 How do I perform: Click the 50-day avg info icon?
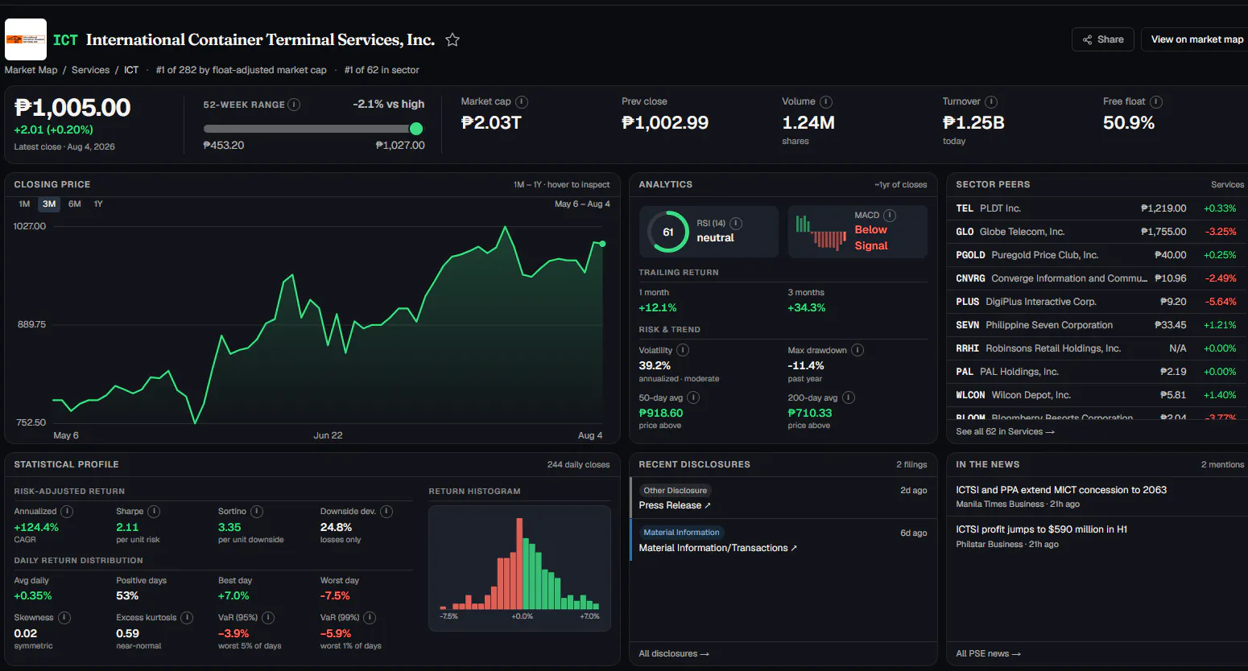pyautogui.click(x=693, y=397)
